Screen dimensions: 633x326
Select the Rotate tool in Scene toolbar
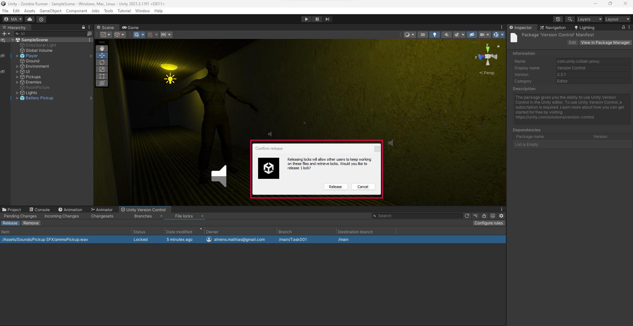(102, 62)
